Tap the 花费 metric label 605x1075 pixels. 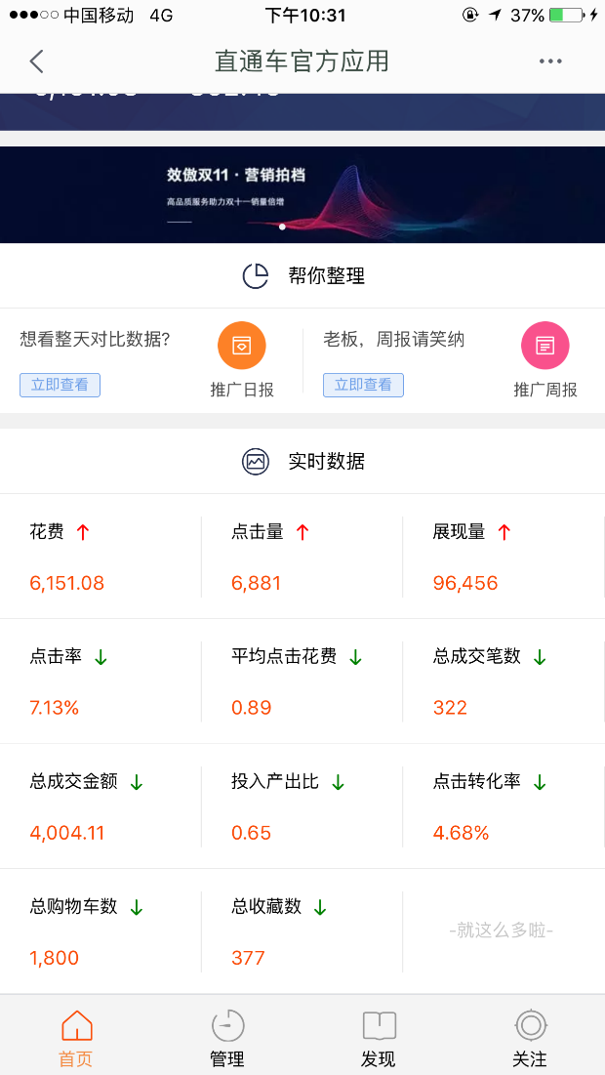(x=47, y=532)
